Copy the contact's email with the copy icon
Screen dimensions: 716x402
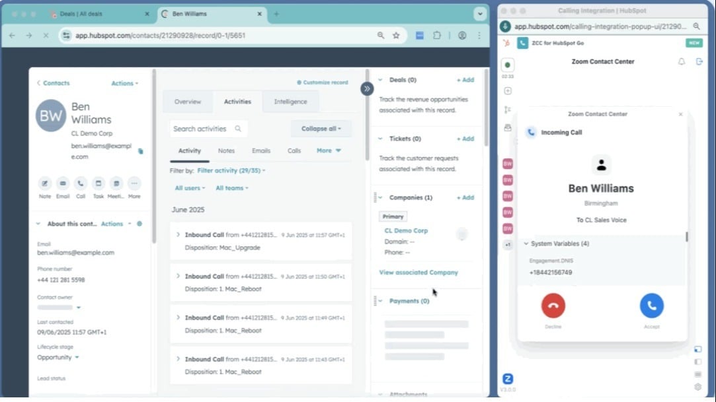pyautogui.click(x=140, y=151)
